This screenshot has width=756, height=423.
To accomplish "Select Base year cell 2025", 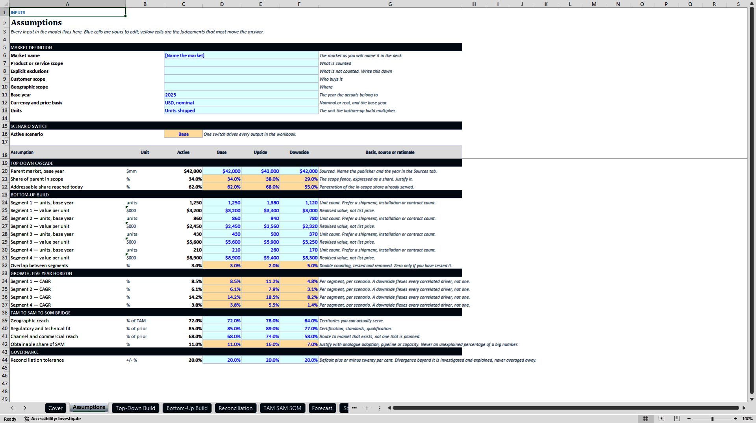I will point(241,95).
